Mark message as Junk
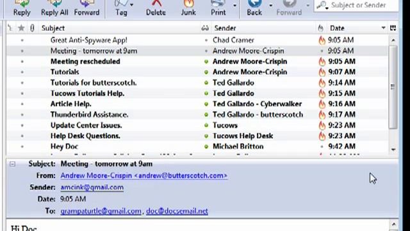410x231 pixels. (x=188, y=8)
